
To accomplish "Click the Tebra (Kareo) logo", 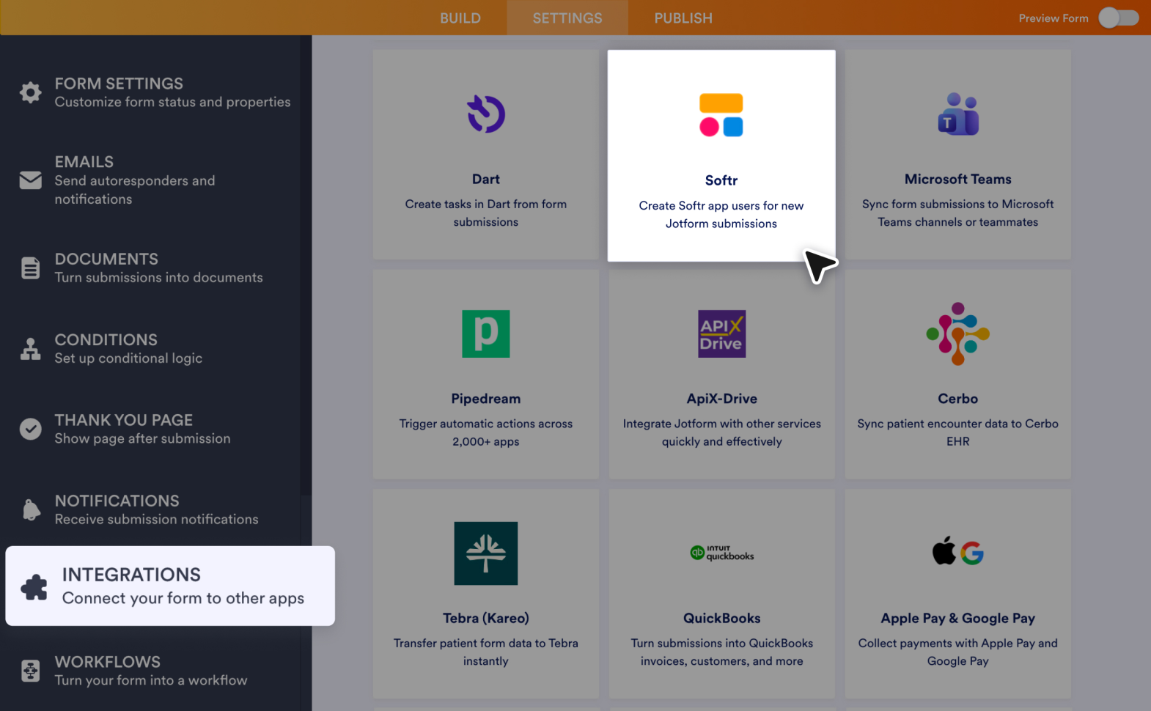I will click(x=486, y=553).
